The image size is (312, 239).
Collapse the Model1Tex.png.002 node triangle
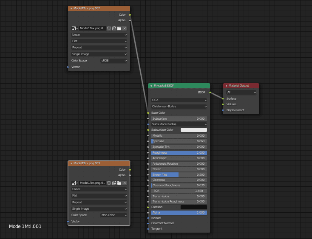click(x=71, y=8)
